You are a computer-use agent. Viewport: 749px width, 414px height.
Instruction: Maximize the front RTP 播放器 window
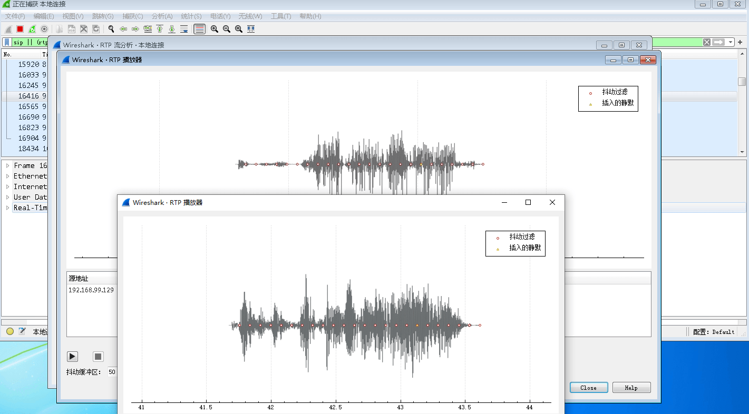[528, 202]
